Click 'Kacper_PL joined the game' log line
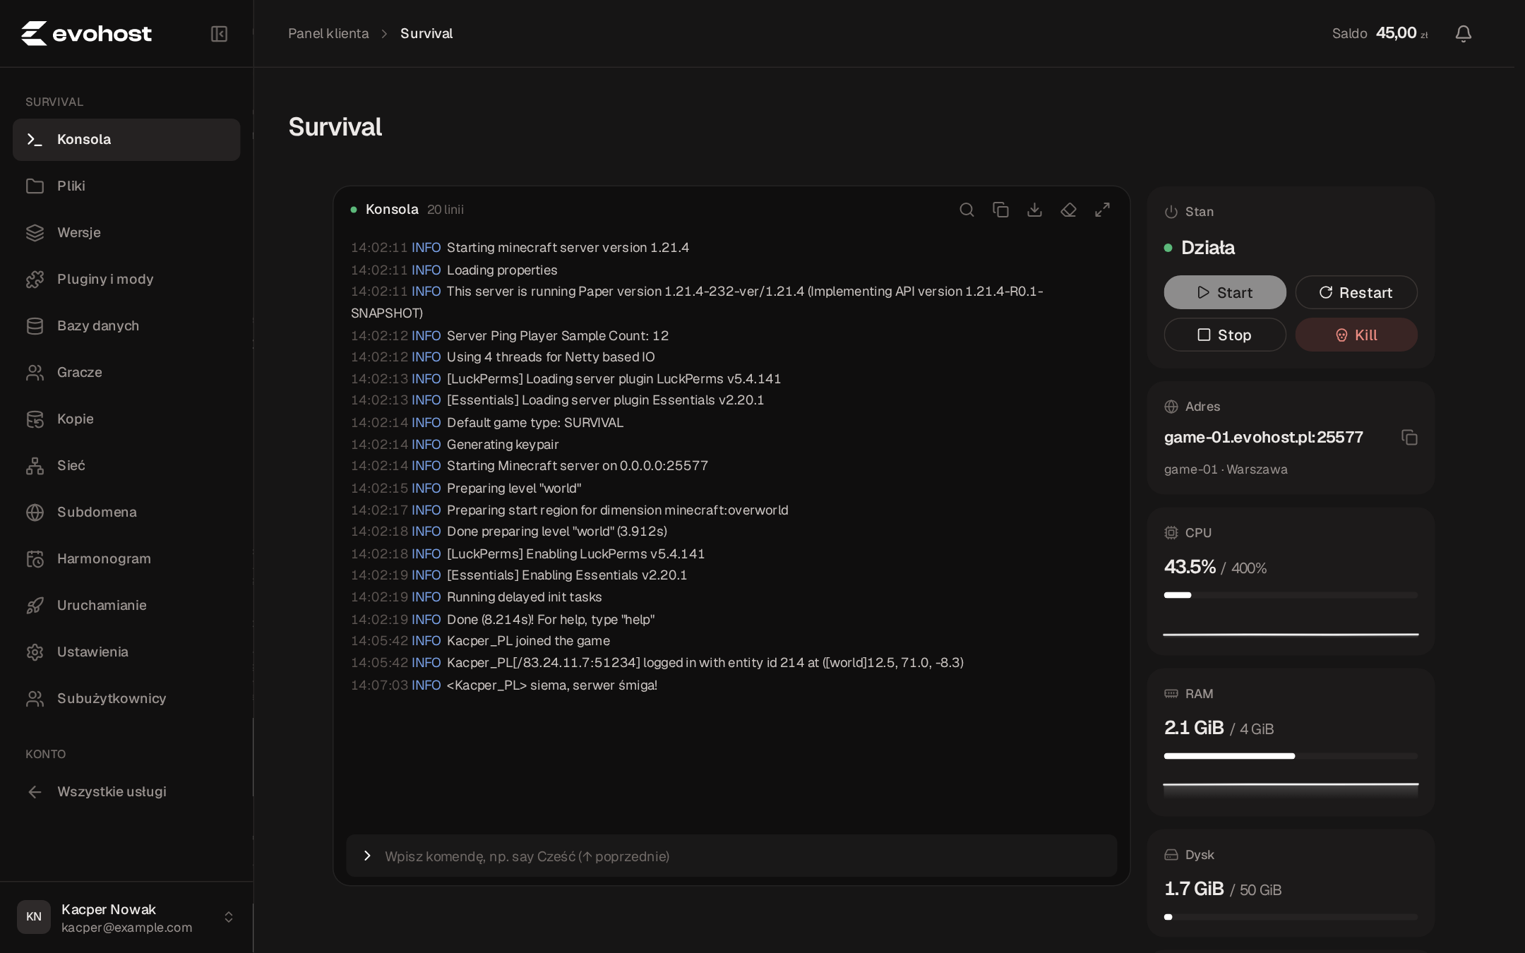The height and width of the screenshot is (953, 1525). pos(528,641)
